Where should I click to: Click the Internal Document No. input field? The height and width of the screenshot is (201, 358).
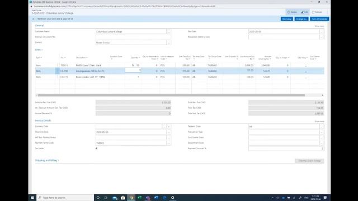[133, 37]
